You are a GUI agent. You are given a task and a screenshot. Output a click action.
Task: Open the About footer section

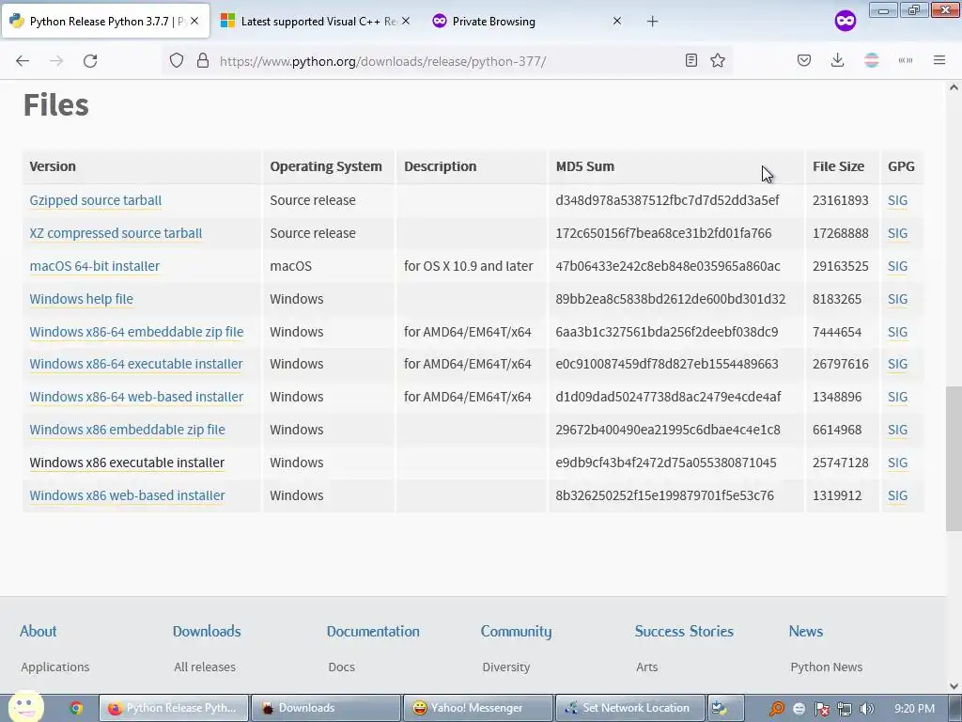coord(38,631)
